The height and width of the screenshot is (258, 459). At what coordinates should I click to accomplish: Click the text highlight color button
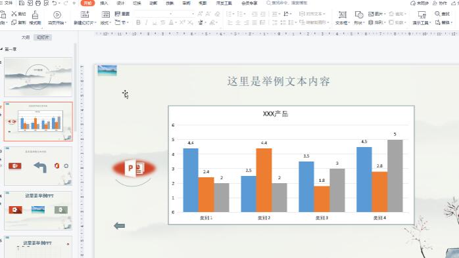click(x=212, y=22)
